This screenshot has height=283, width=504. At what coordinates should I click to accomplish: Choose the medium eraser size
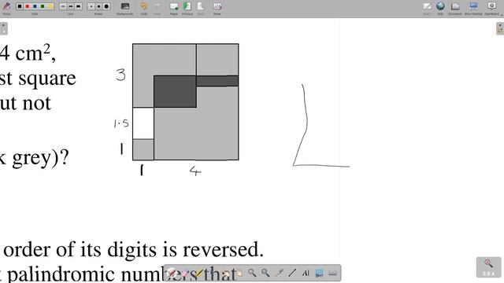tap(98, 6)
